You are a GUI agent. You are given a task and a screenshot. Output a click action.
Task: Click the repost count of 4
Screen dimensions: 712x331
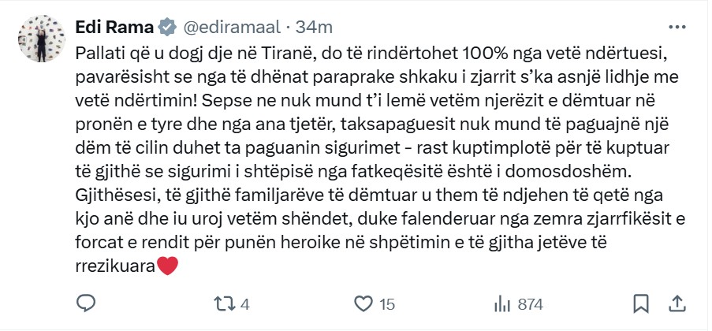point(245,303)
